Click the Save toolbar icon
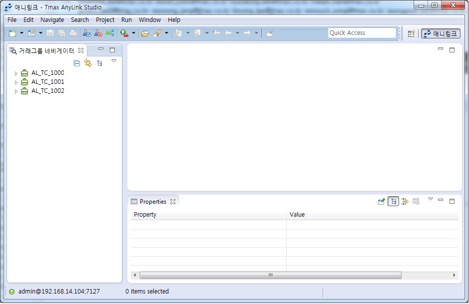The height and width of the screenshot is (304, 469). point(50,33)
